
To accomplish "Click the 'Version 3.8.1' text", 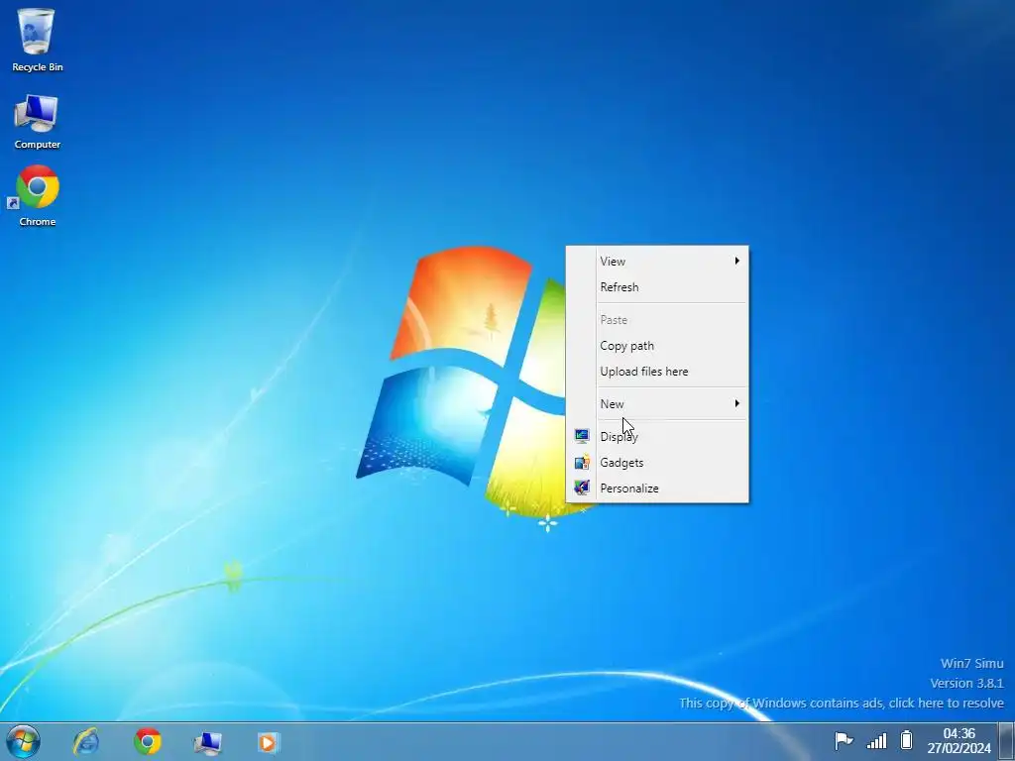I will 966,684.
